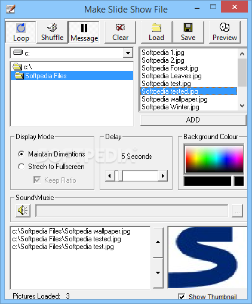The width and height of the screenshot is (252, 304).
Task: Browse for sound file with ... button
Action: [237, 210]
